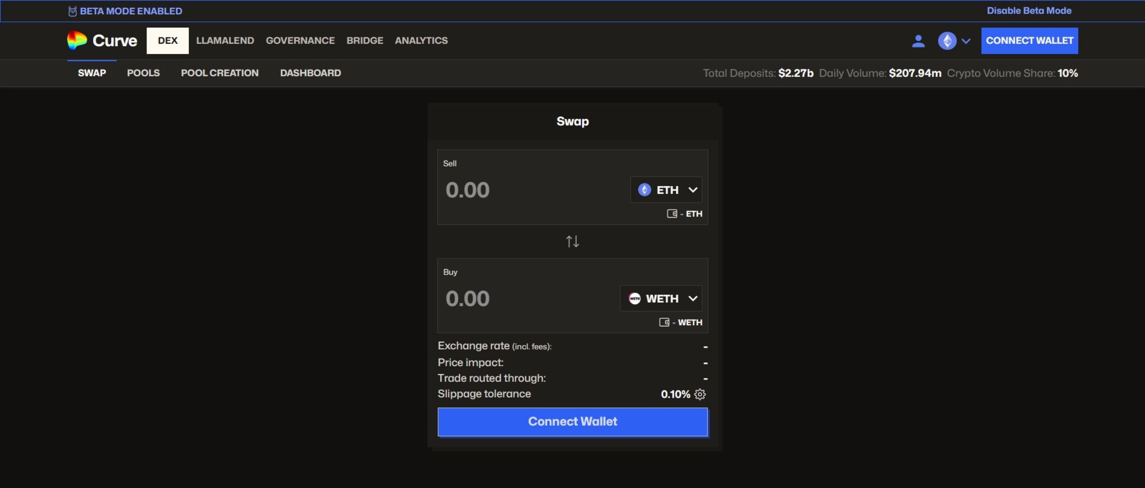Switch to the POOLS tab
Image resolution: width=1145 pixels, height=488 pixels.
tap(143, 73)
